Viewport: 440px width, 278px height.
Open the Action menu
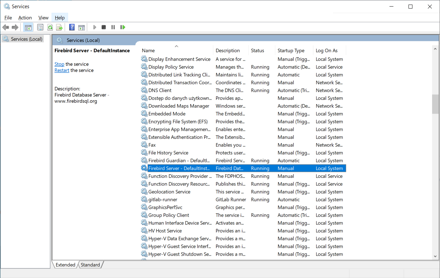[25, 18]
